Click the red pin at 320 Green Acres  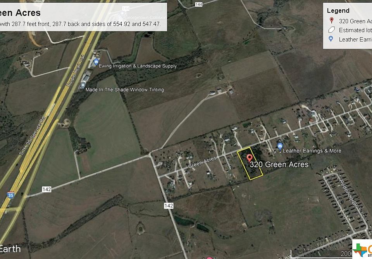click(x=249, y=158)
